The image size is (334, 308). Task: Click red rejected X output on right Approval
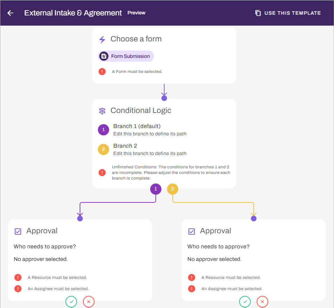pyautogui.click(x=262, y=302)
